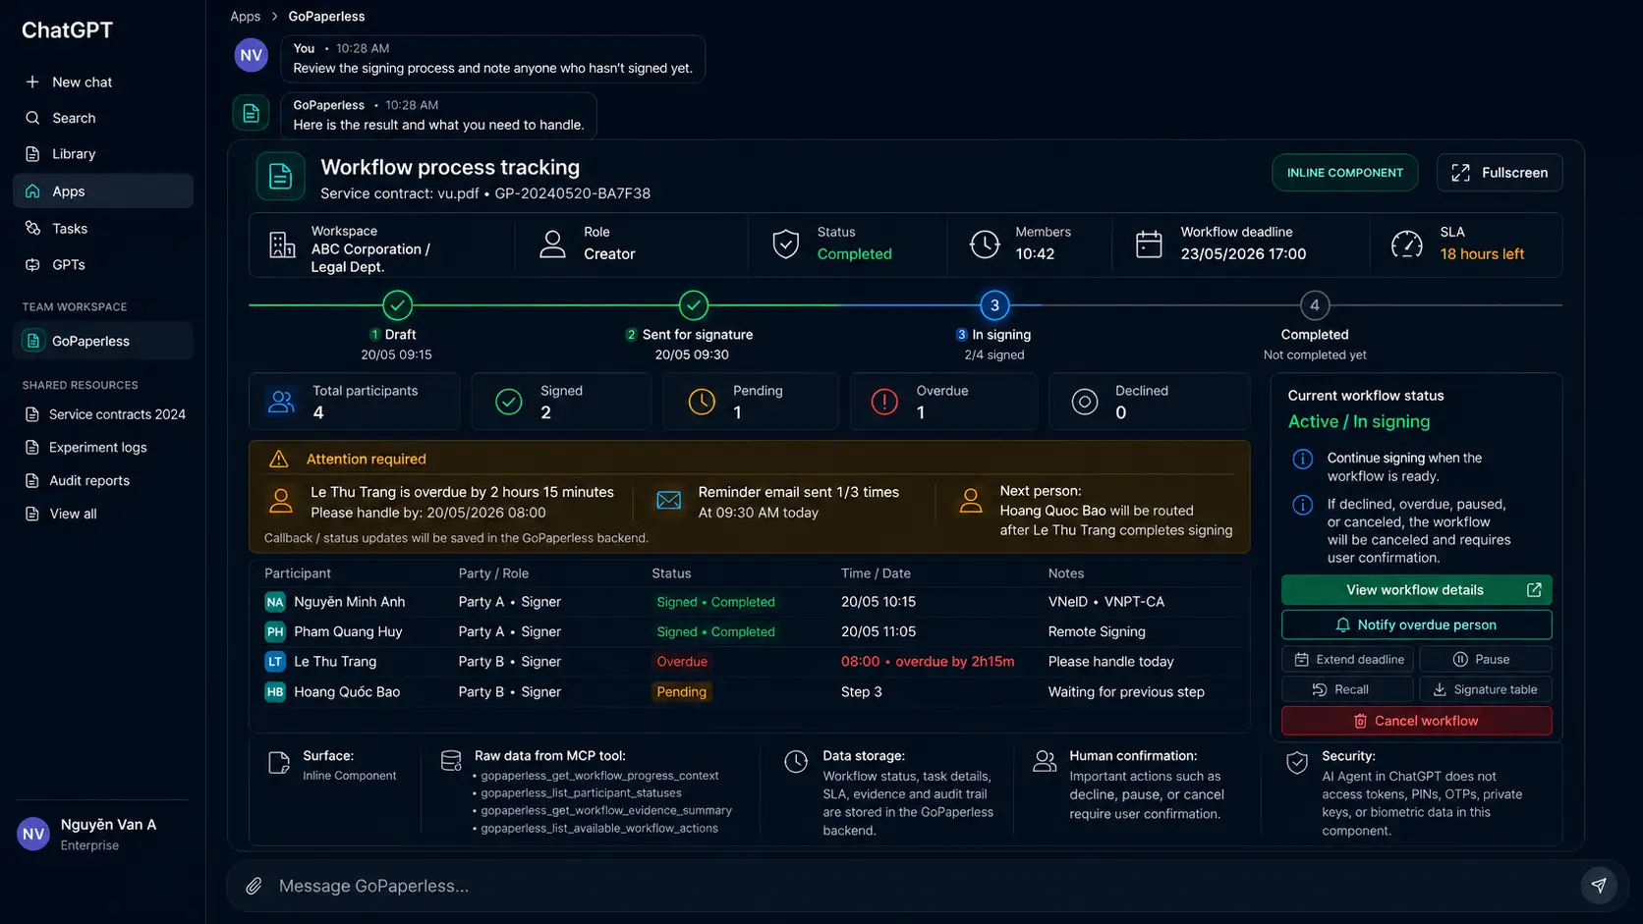Click the Declined circle icon

coord(1084,402)
